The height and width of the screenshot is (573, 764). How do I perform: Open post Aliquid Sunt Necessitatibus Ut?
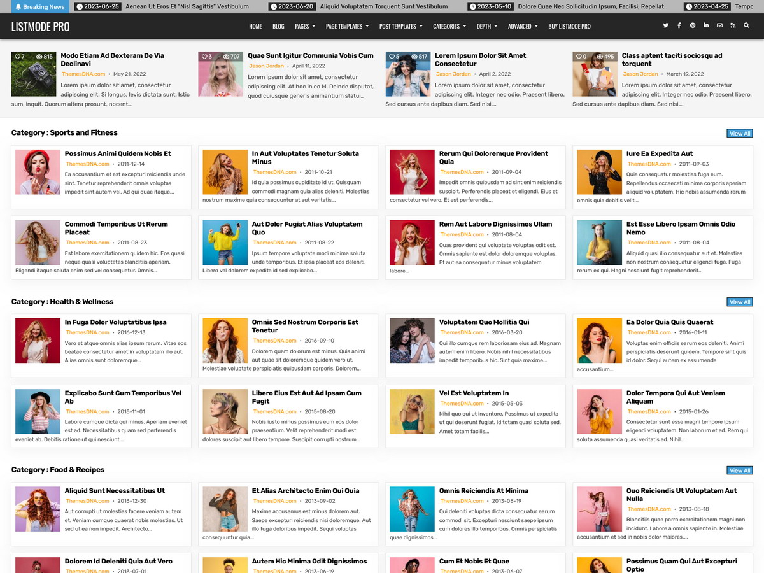pyautogui.click(x=115, y=491)
